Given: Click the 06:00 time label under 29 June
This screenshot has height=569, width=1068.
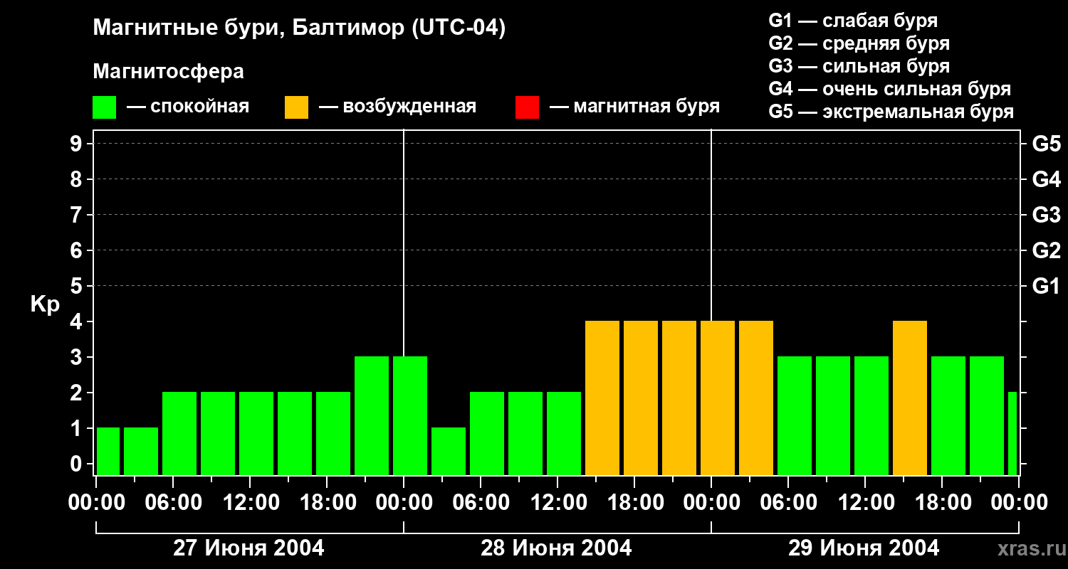Looking at the screenshot, I should (789, 503).
